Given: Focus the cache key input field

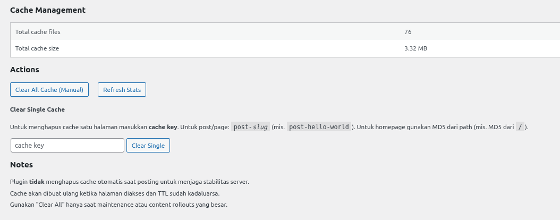Looking at the screenshot, I should tap(67, 146).
